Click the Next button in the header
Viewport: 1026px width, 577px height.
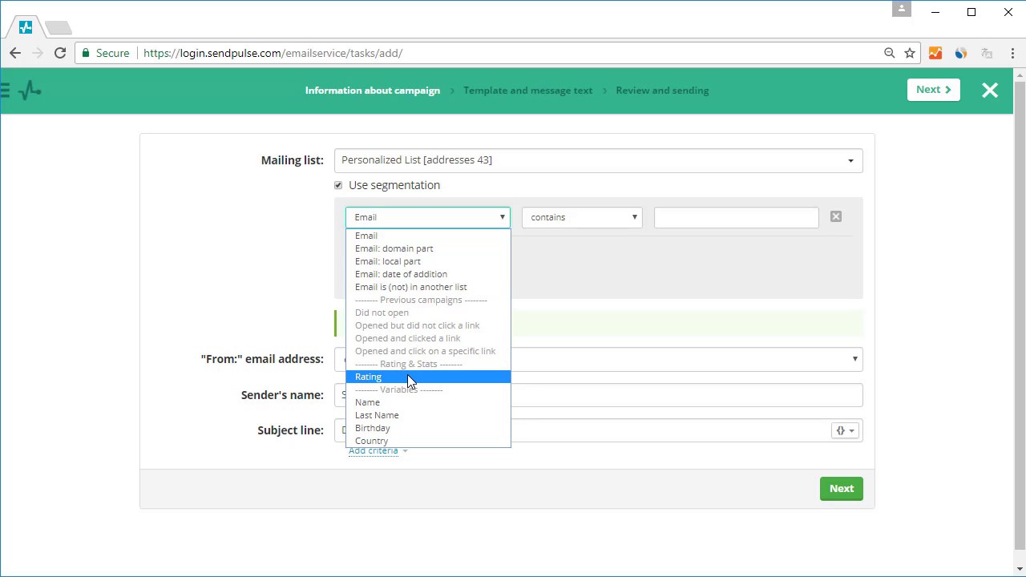933,90
